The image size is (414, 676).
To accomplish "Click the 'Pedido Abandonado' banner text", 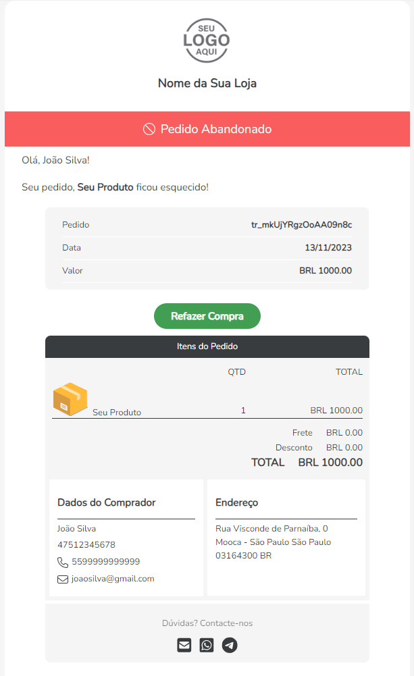I will click(216, 129).
